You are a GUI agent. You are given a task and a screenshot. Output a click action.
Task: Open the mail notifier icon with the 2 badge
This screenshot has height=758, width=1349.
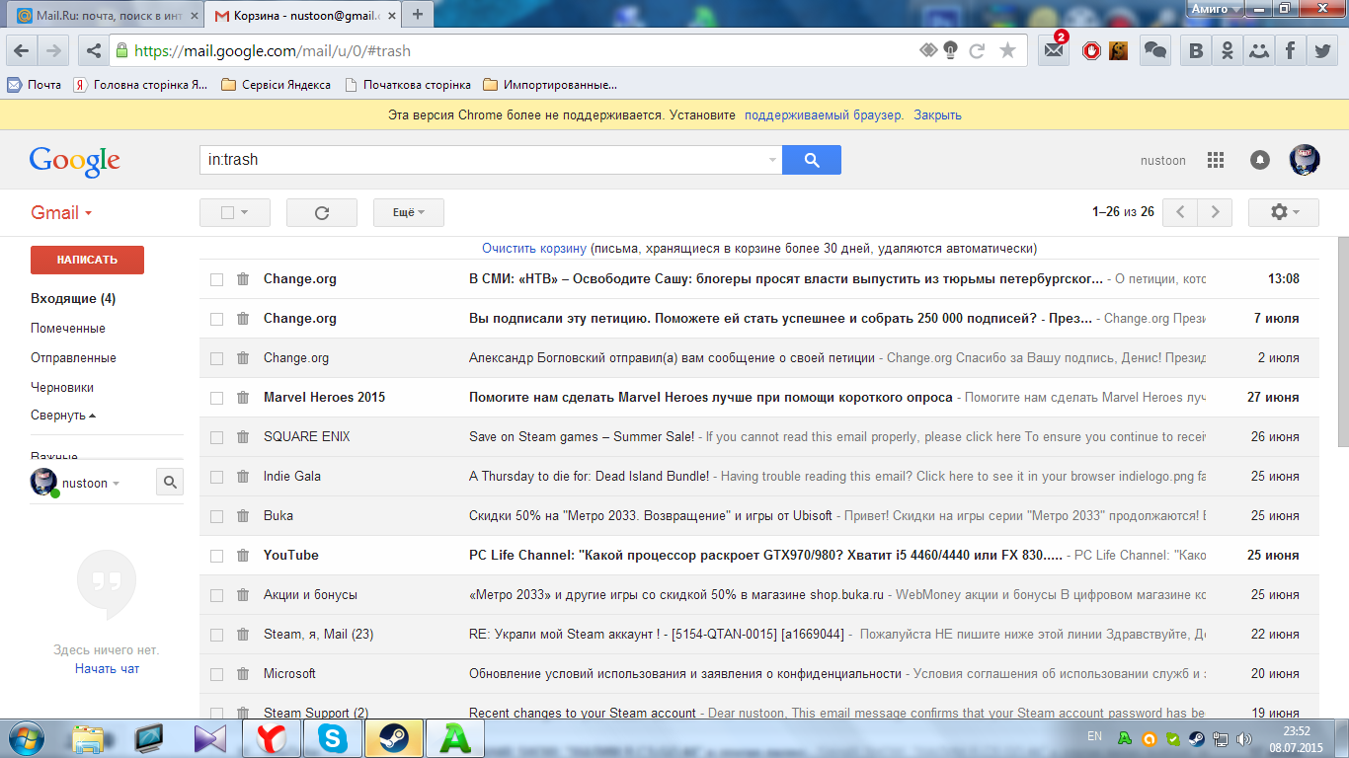click(1054, 50)
